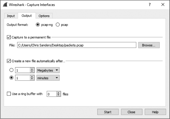The image size is (170, 119).
Task: Enable Use a ring buffer option
Action: point(8,94)
